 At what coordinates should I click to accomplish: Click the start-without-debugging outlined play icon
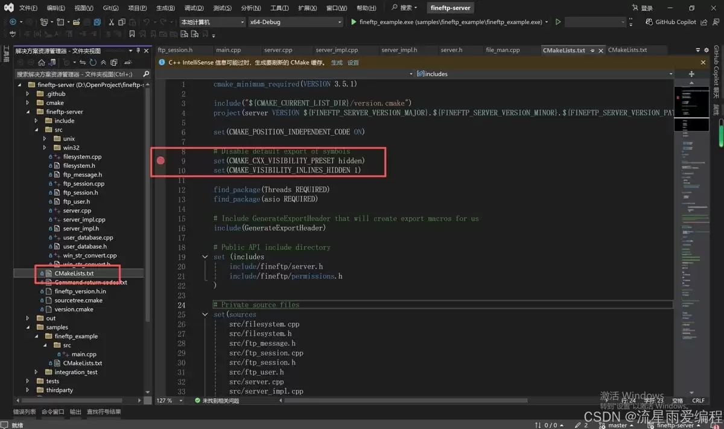(x=558, y=22)
